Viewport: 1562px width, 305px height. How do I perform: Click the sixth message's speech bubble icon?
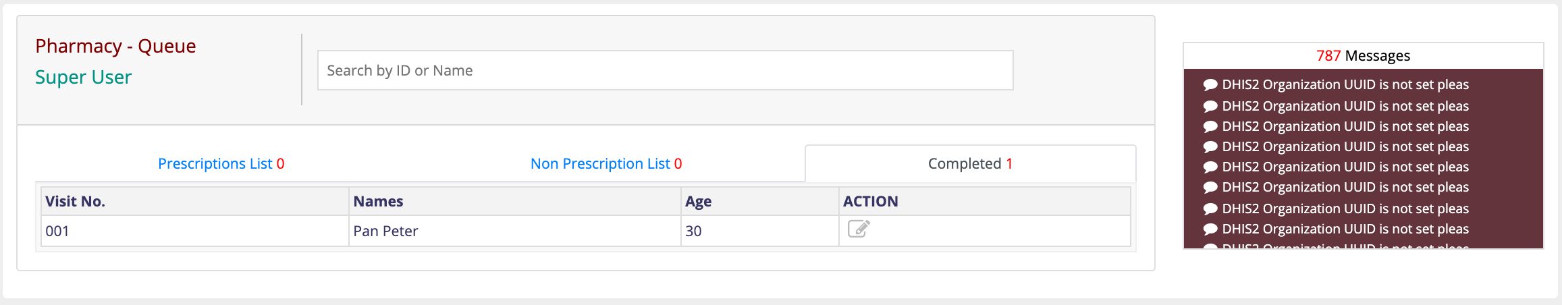1210,188
